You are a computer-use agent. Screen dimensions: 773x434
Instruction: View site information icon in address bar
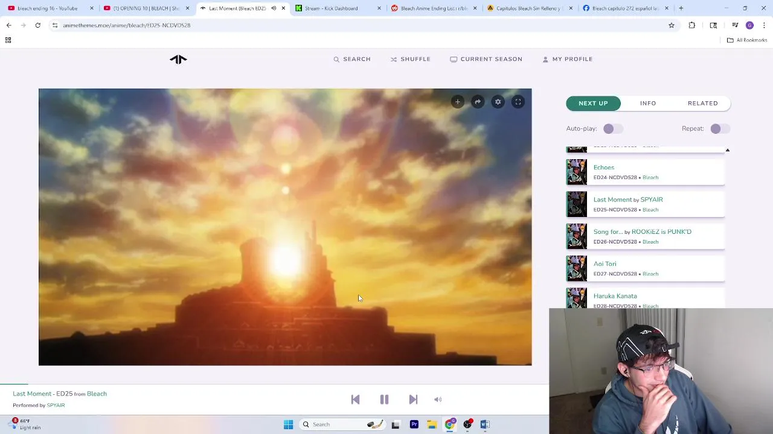pos(55,25)
